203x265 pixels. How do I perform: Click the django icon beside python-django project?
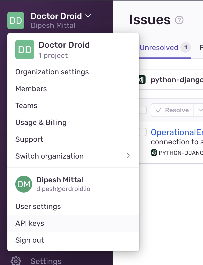pyautogui.click(x=142, y=80)
